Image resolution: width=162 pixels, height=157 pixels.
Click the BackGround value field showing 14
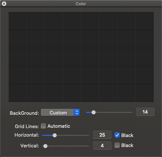[x=145, y=112]
